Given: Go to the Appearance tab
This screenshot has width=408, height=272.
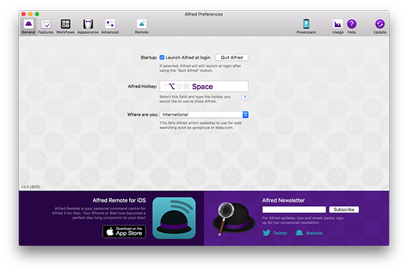Looking at the screenshot, I should [x=88, y=27].
